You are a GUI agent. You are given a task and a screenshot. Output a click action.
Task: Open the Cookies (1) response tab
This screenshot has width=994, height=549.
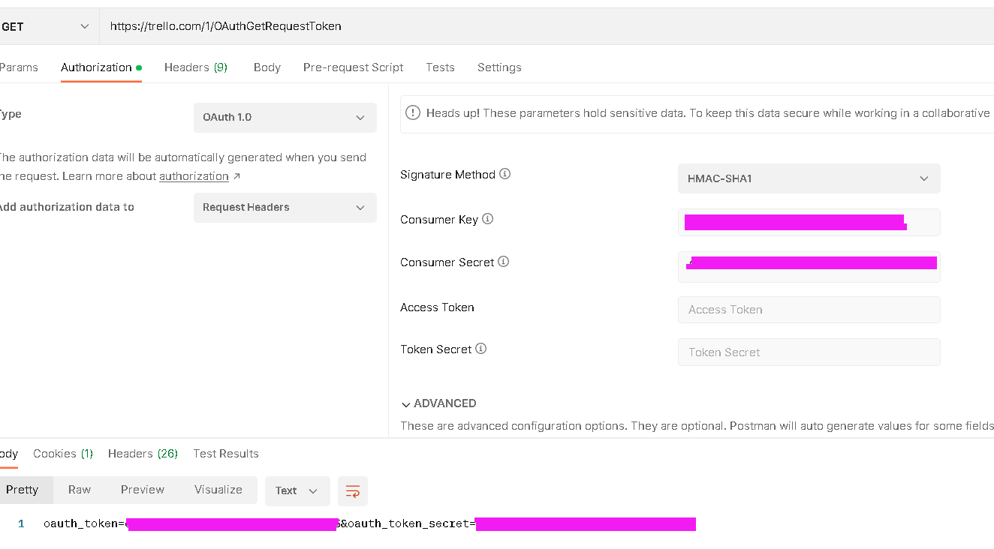point(63,454)
